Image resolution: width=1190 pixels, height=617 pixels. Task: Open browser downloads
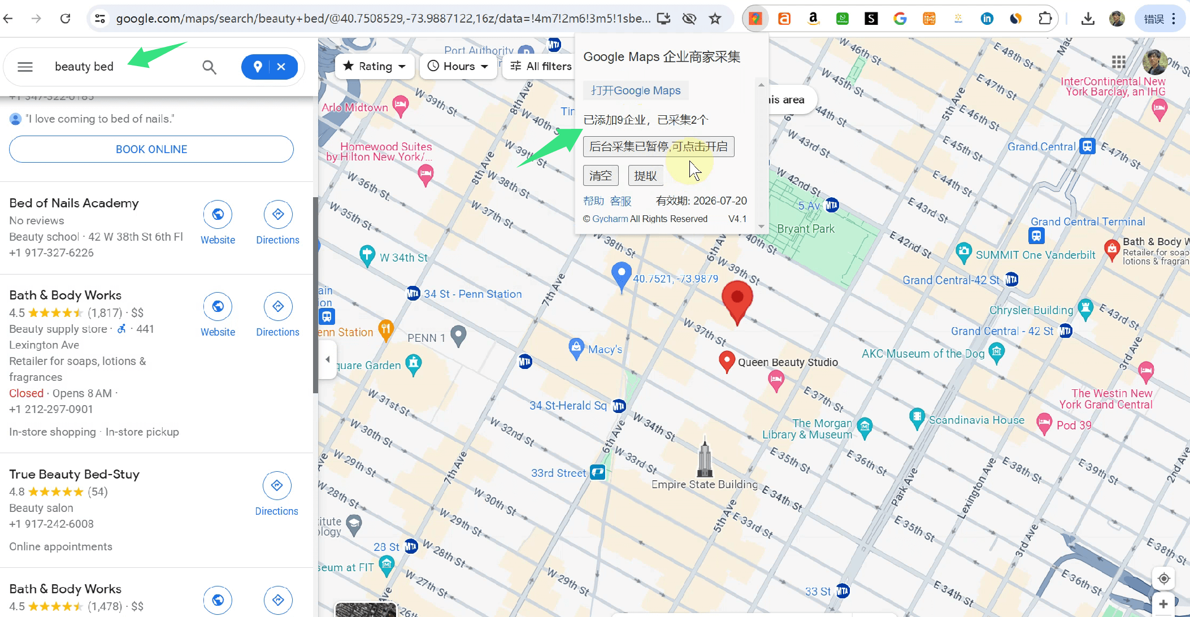[x=1087, y=19]
